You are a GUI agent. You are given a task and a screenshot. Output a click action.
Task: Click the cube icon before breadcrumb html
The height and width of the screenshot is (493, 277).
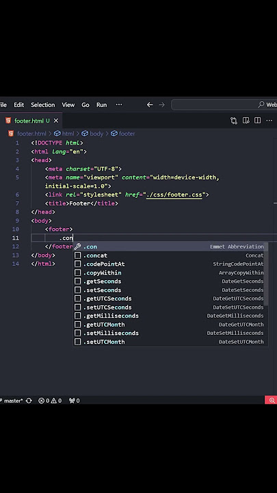[57, 134]
